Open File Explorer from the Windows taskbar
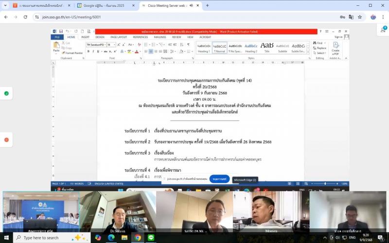Viewport: 389px width, 243px height. tap(124, 238)
